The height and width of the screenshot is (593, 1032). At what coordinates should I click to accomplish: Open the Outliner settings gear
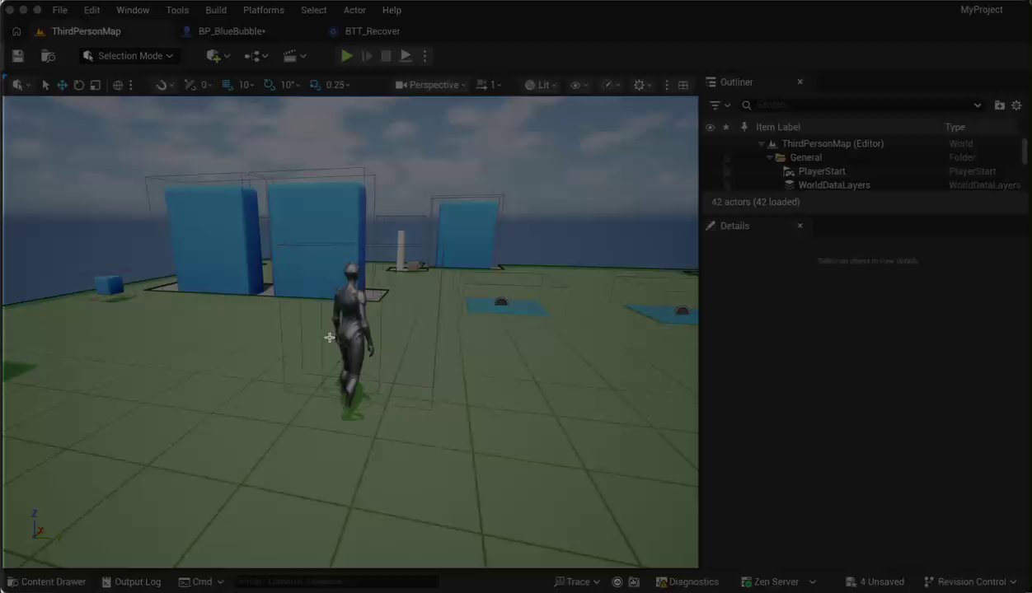[1016, 105]
